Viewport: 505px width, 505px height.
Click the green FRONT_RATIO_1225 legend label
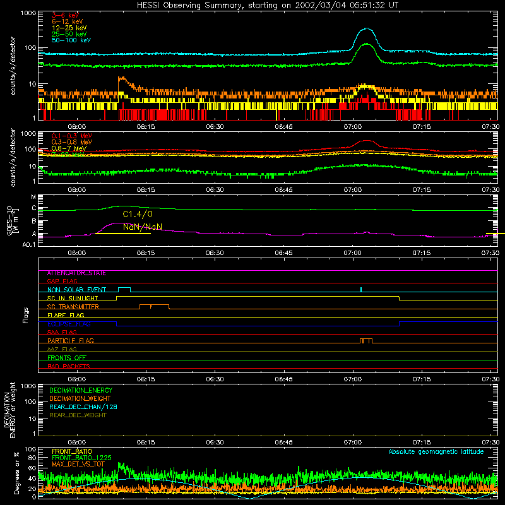81,458
